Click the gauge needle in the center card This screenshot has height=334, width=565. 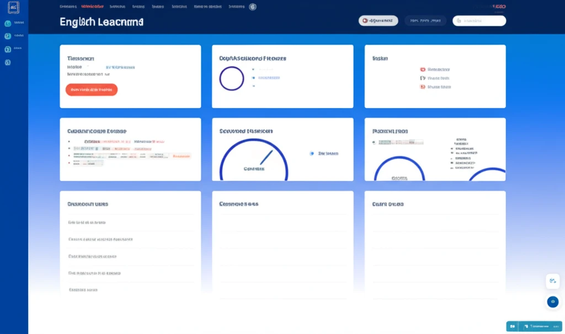266,158
